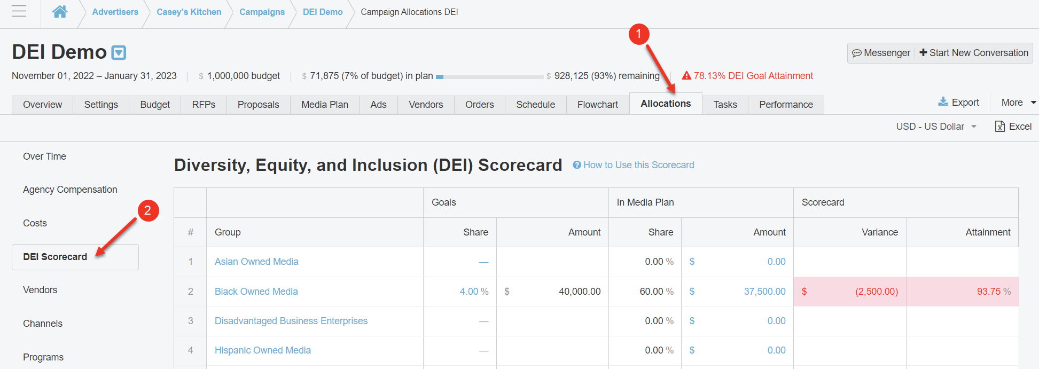
Task: Select Over Time in sidebar
Action: click(x=44, y=156)
